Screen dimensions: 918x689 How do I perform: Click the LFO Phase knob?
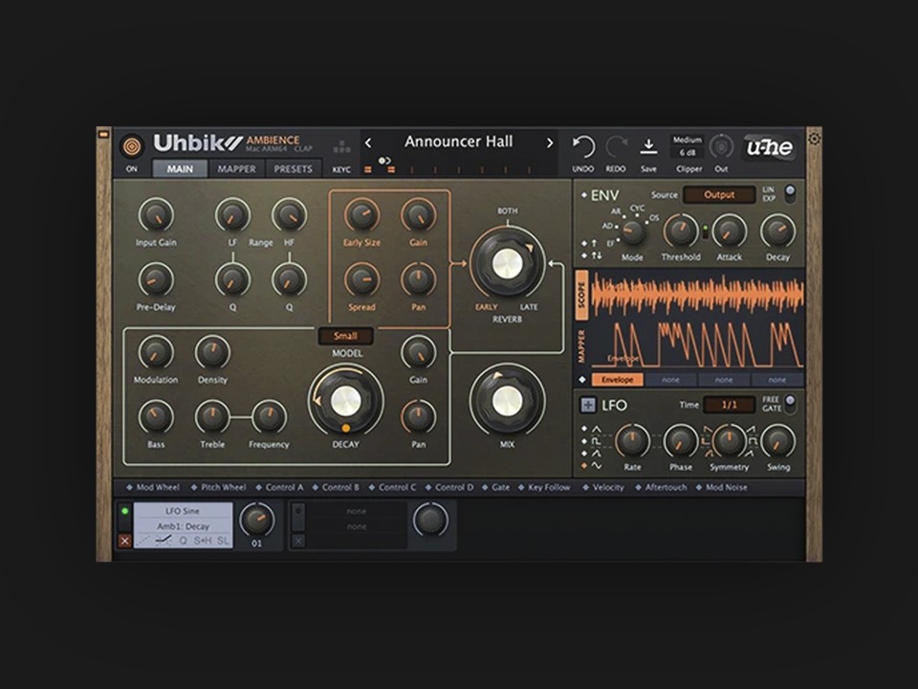tap(680, 441)
